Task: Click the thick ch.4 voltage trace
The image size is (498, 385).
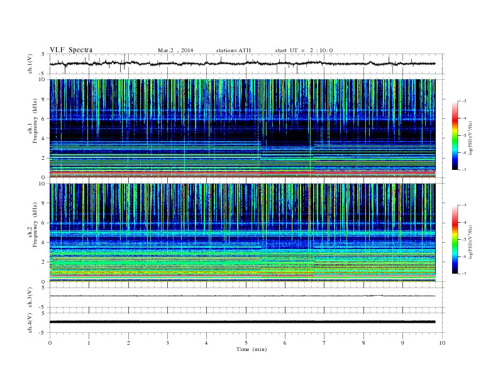Action: (242, 322)
